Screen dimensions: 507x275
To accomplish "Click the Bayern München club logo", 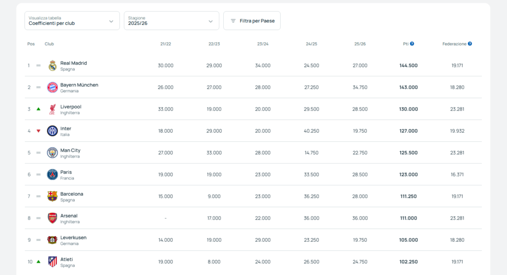I will pos(52,87).
